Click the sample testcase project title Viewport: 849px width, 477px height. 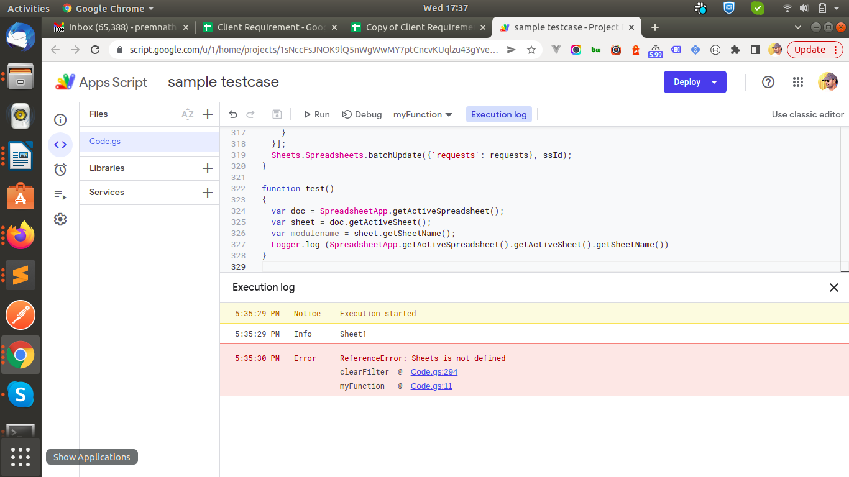click(223, 82)
